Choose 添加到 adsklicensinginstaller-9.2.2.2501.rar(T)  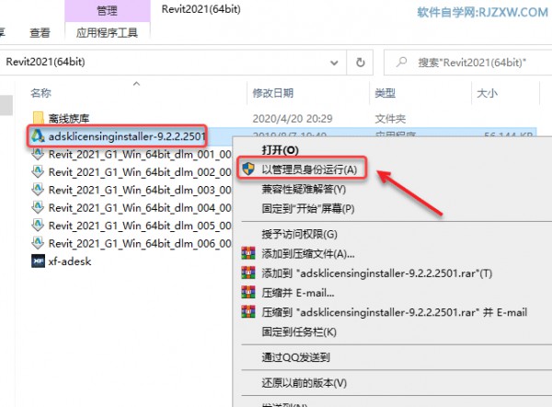(377, 273)
